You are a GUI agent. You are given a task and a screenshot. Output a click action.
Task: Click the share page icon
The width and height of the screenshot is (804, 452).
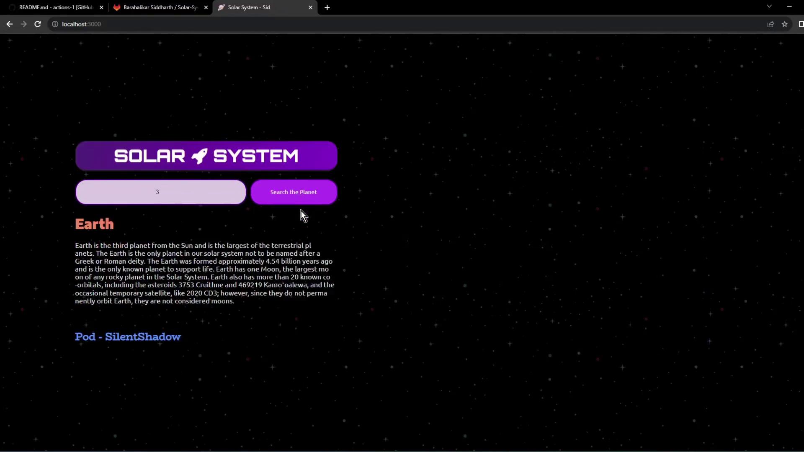[770, 24]
